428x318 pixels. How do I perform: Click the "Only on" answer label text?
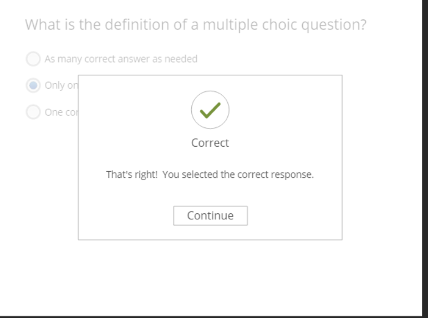point(61,85)
